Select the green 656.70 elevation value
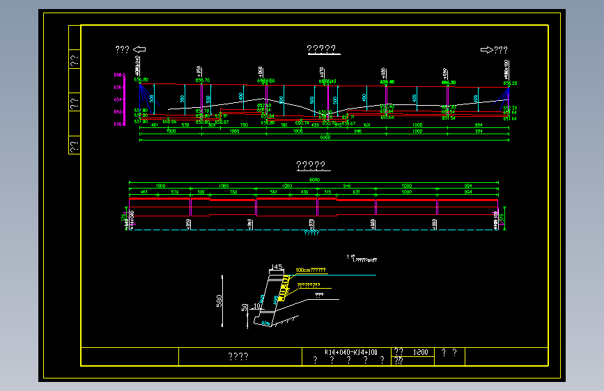The image size is (604, 391). coord(203,80)
